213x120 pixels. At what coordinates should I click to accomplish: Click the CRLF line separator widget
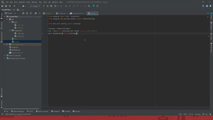tap(185, 114)
